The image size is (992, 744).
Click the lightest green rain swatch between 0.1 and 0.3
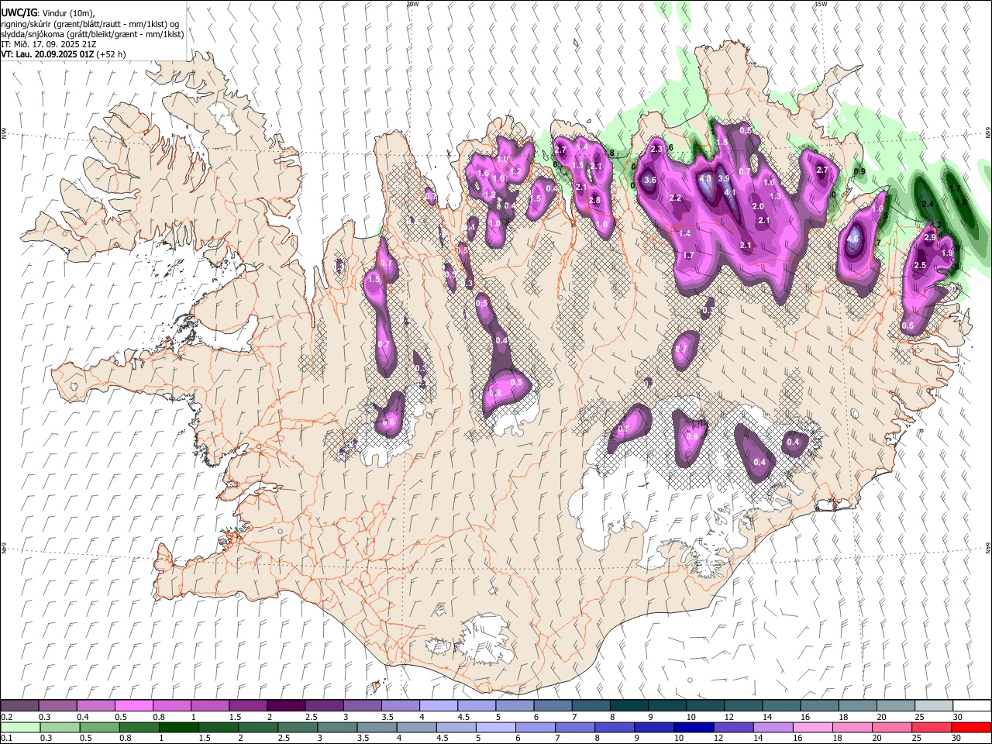(x=20, y=727)
